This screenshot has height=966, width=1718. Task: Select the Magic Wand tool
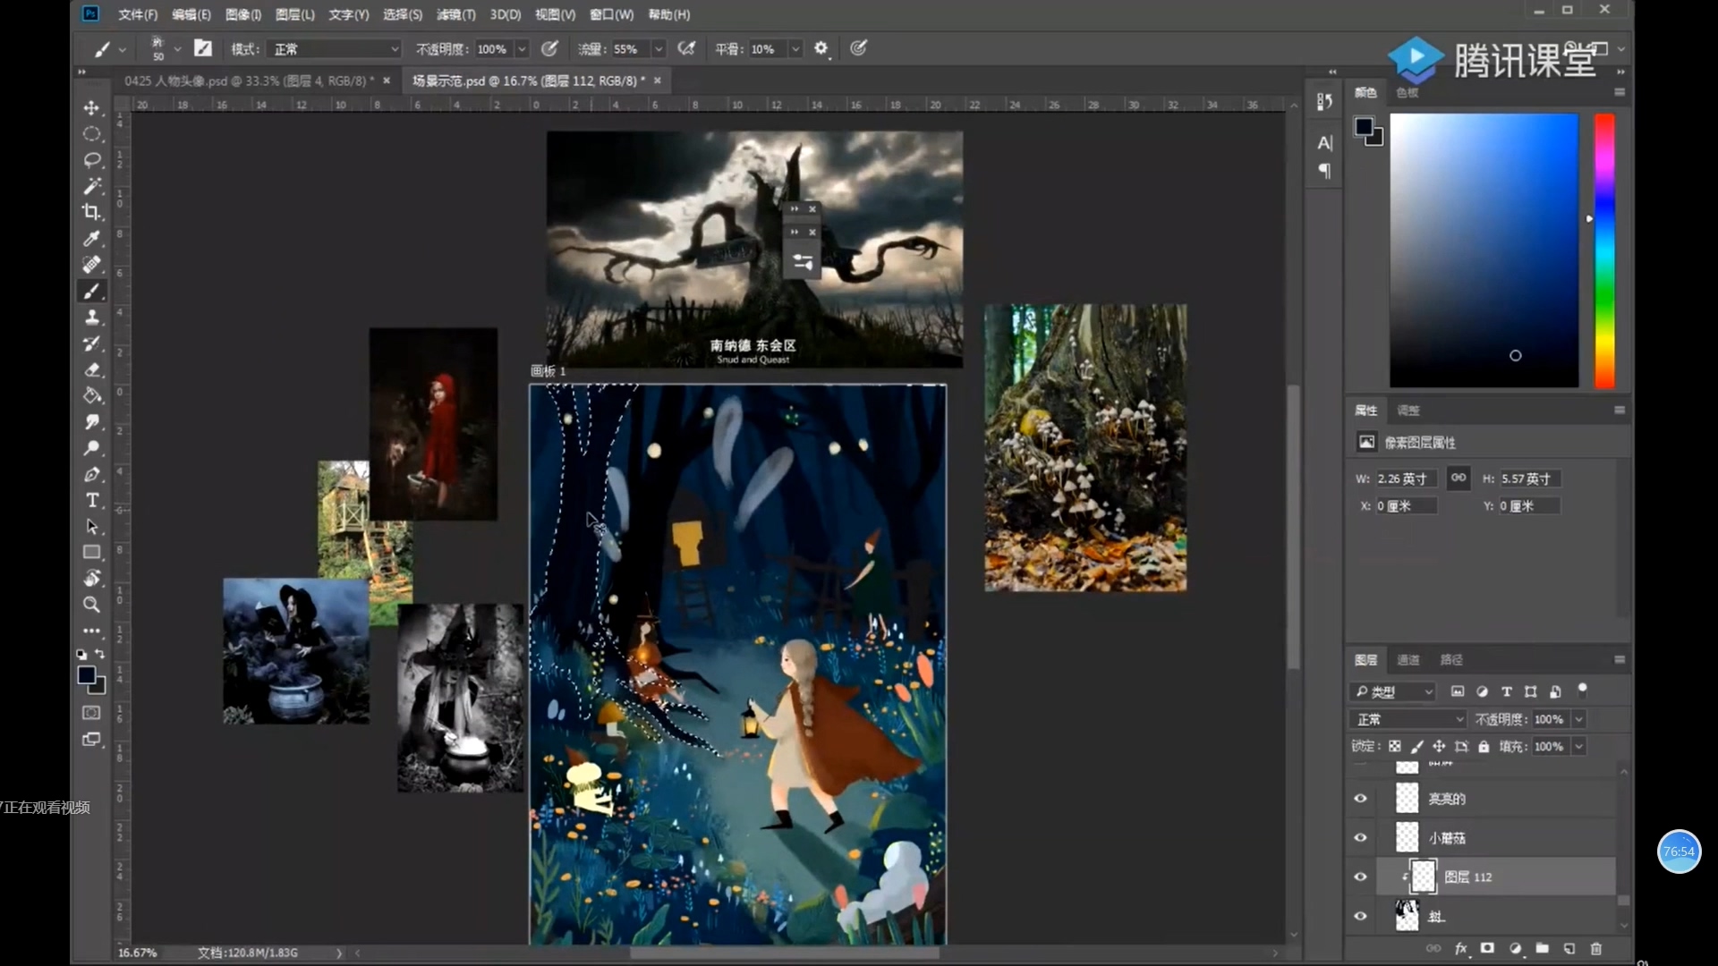(x=91, y=186)
